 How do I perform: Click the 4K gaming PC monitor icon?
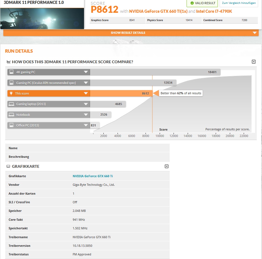coord(11,72)
